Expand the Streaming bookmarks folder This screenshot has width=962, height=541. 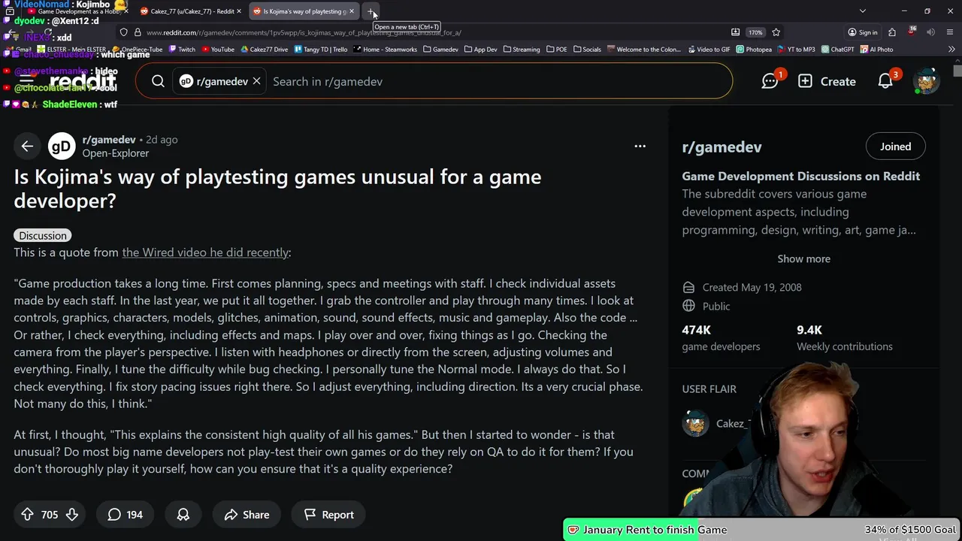[521, 50]
